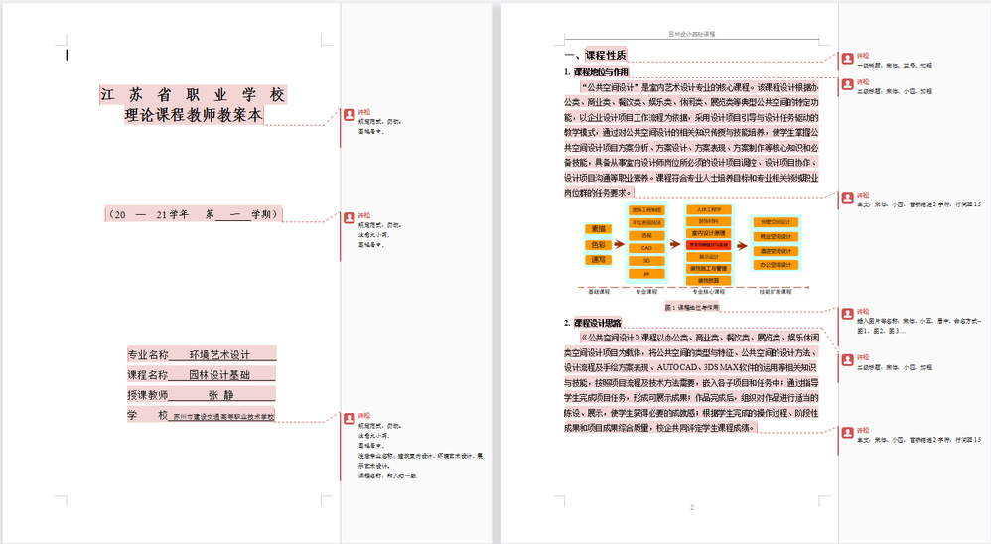Click the cover title 江苏省职业学校
The width and height of the screenshot is (991, 544).
pyautogui.click(x=193, y=95)
